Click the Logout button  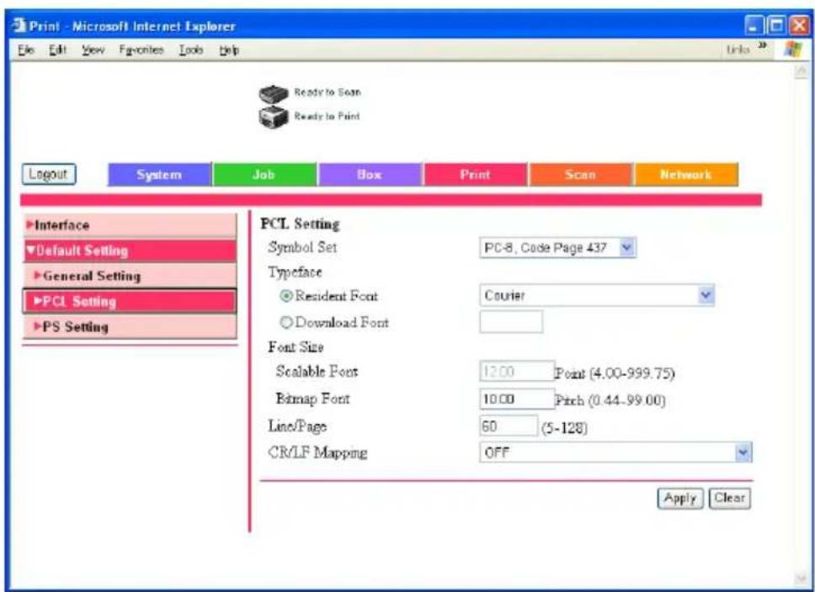(49, 174)
